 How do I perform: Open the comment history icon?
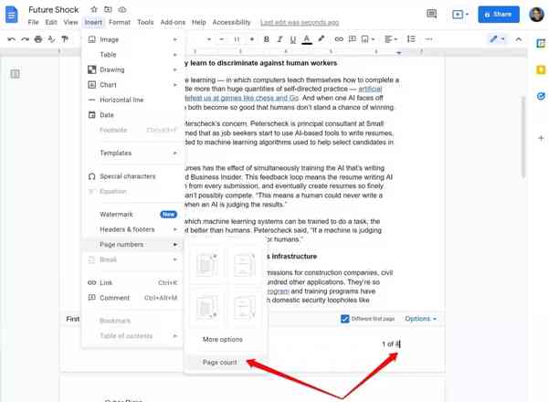pos(432,15)
